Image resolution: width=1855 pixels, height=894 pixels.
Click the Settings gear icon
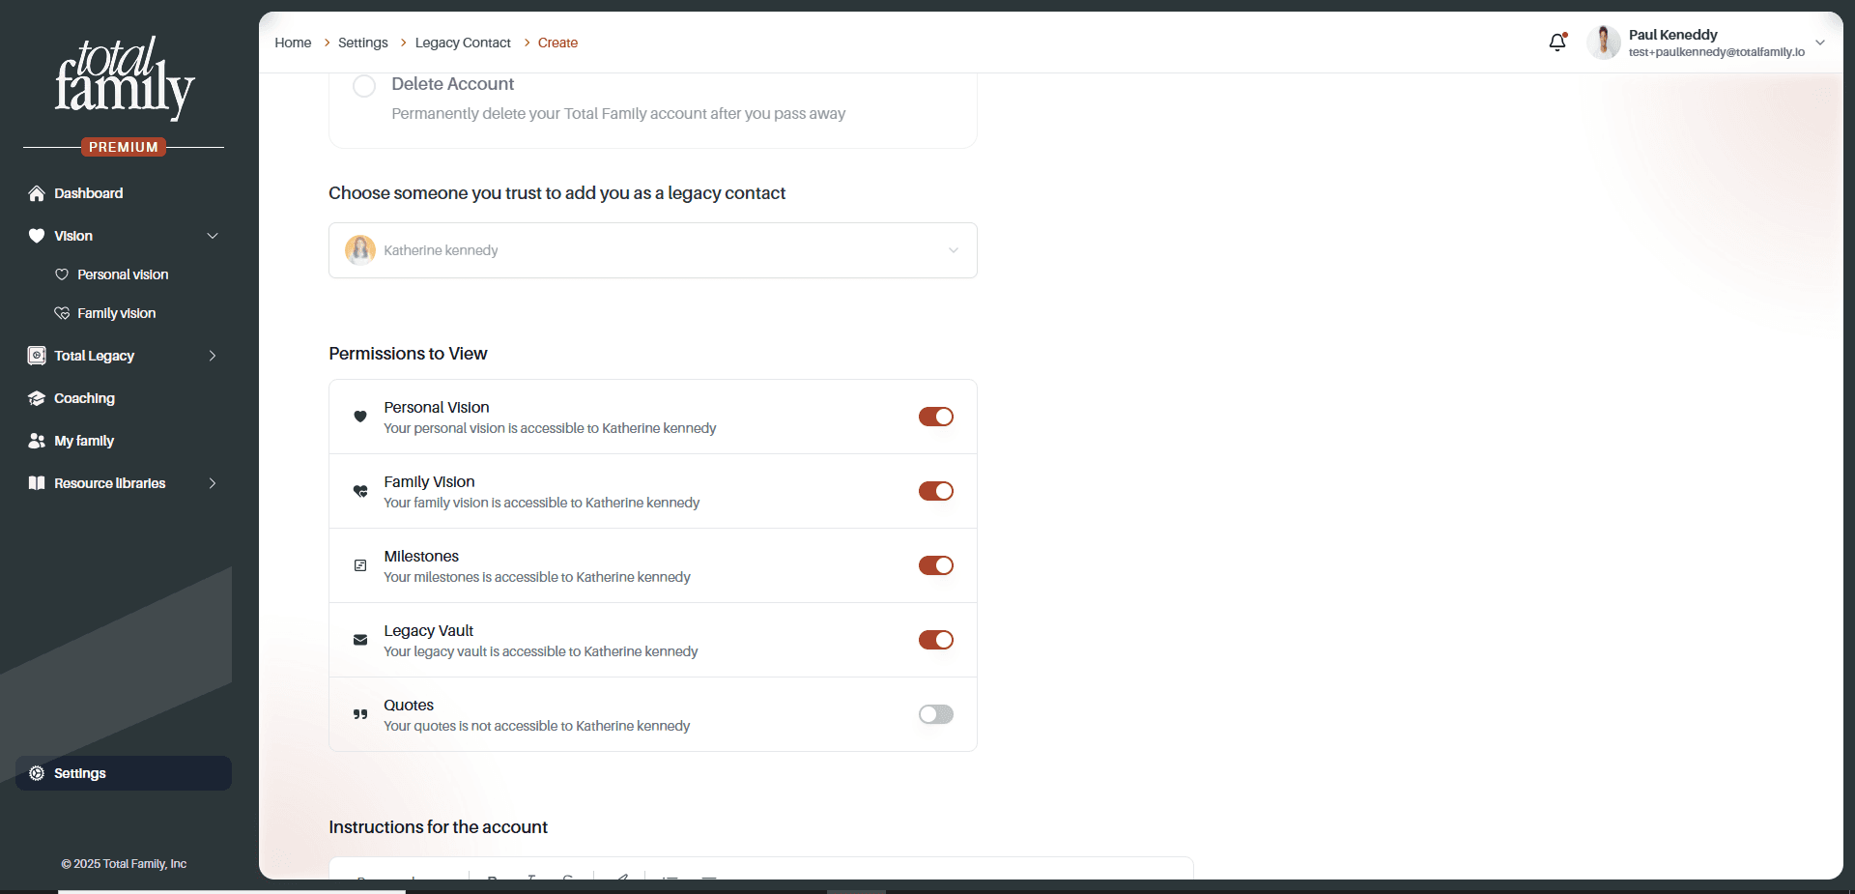pos(37,773)
